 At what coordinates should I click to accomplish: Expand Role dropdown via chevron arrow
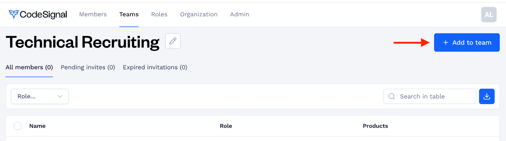[x=60, y=96]
